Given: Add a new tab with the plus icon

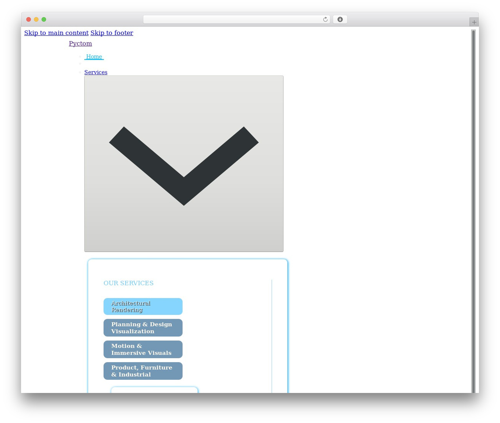Looking at the screenshot, I should [474, 22].
